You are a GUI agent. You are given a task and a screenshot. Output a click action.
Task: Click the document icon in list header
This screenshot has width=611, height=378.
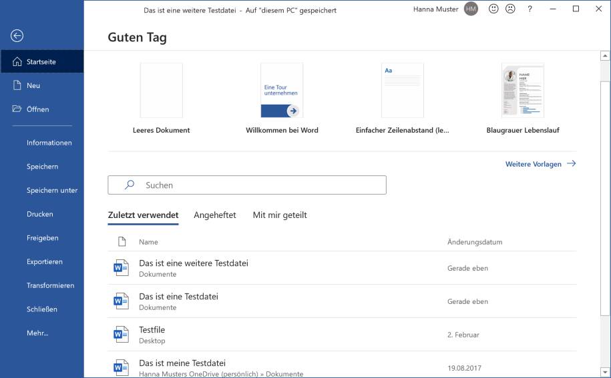(122, 241)
